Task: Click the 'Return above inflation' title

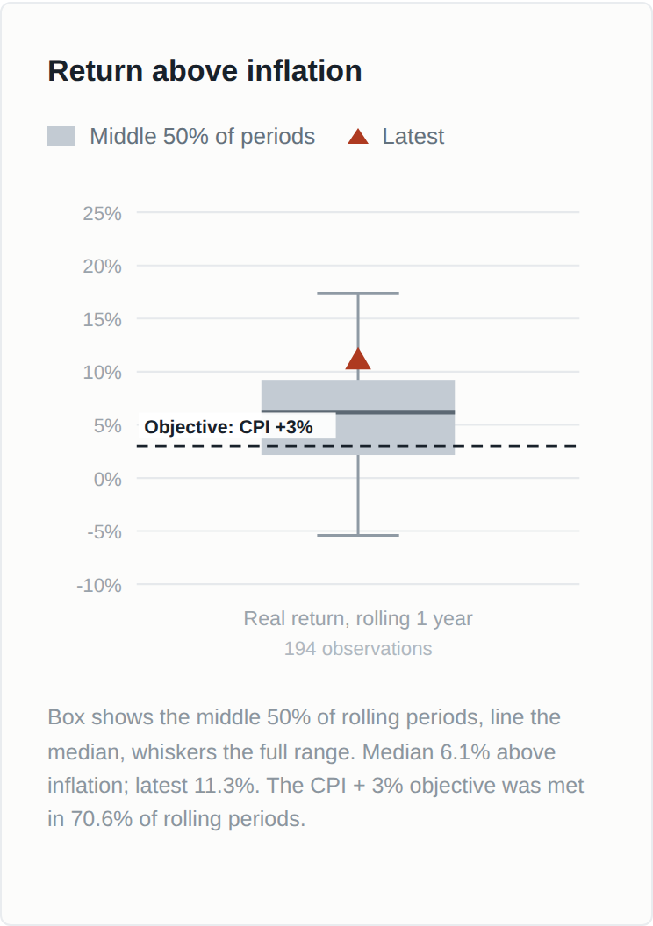Action: pos(205,71)
